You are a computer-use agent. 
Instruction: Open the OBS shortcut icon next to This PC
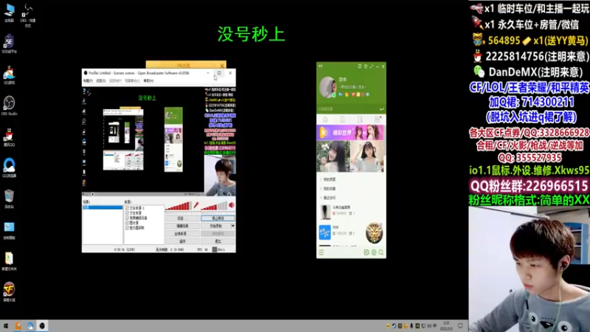(28, 15)
